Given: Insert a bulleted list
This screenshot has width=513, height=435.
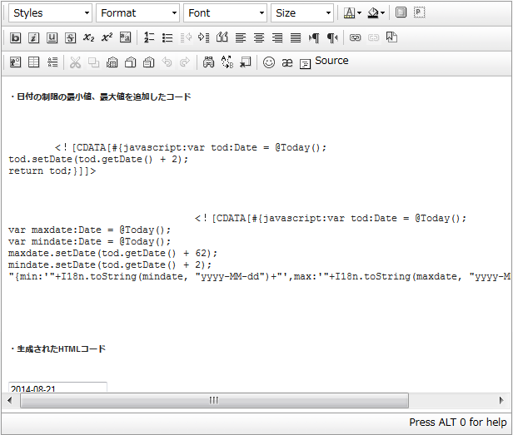Looking at the screenshot, I should point(167,38).
